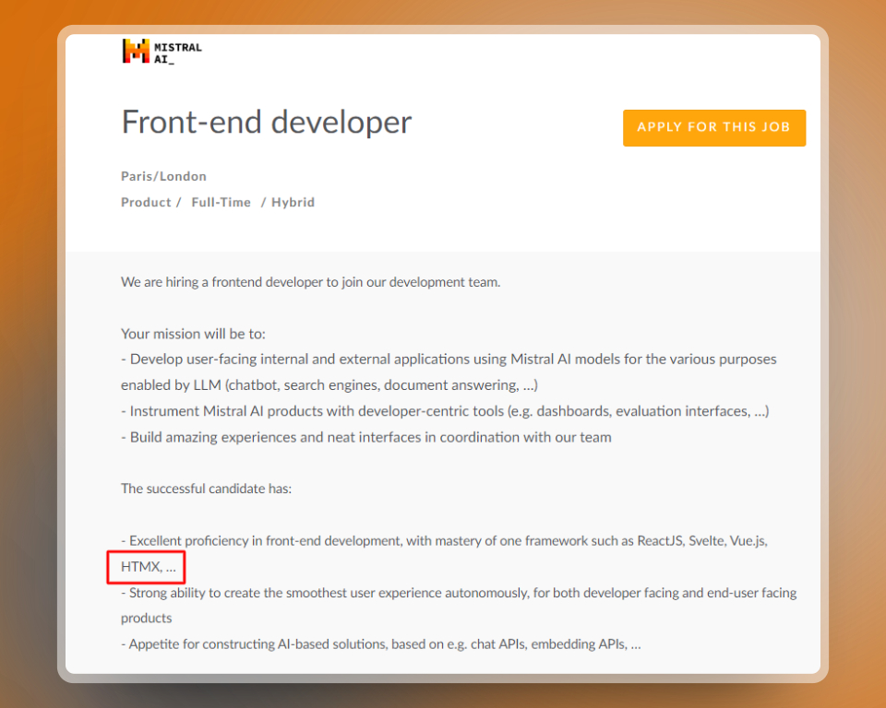The width and height of the screenshot is (886, 708).
Task: Click the 'Strong ability to create the smoothest' line
Action: click(x=459, y=593)
